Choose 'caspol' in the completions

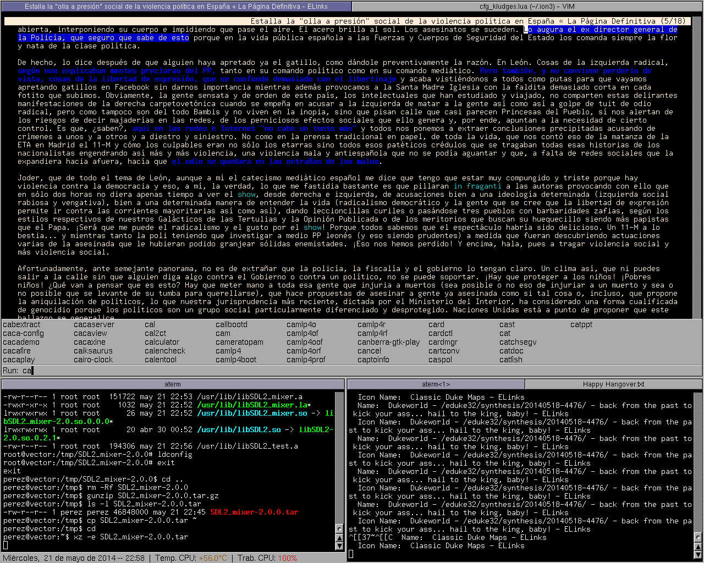pyautogui.click(x=440, y=360)
